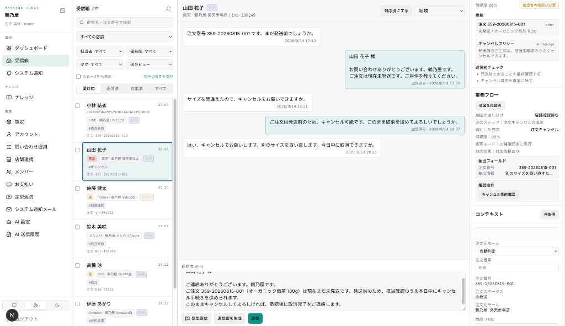This screenshot has width=565, height=326.
Task: Tick the checkbox for 山田 花子
Action: (x=77, y=150)
